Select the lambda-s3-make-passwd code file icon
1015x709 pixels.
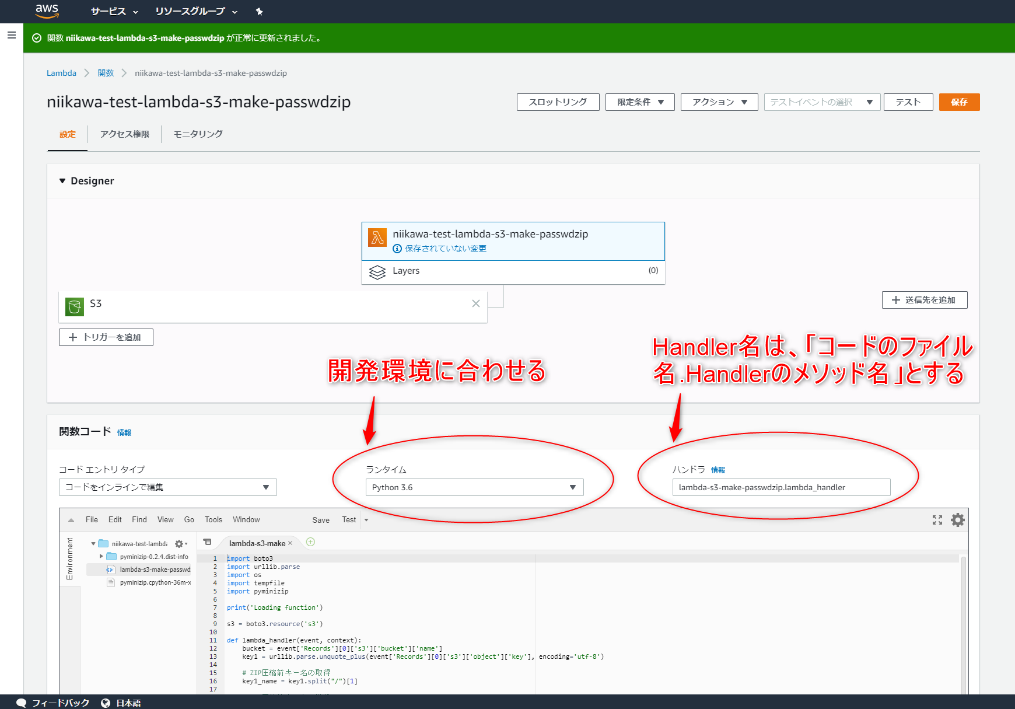110,570
